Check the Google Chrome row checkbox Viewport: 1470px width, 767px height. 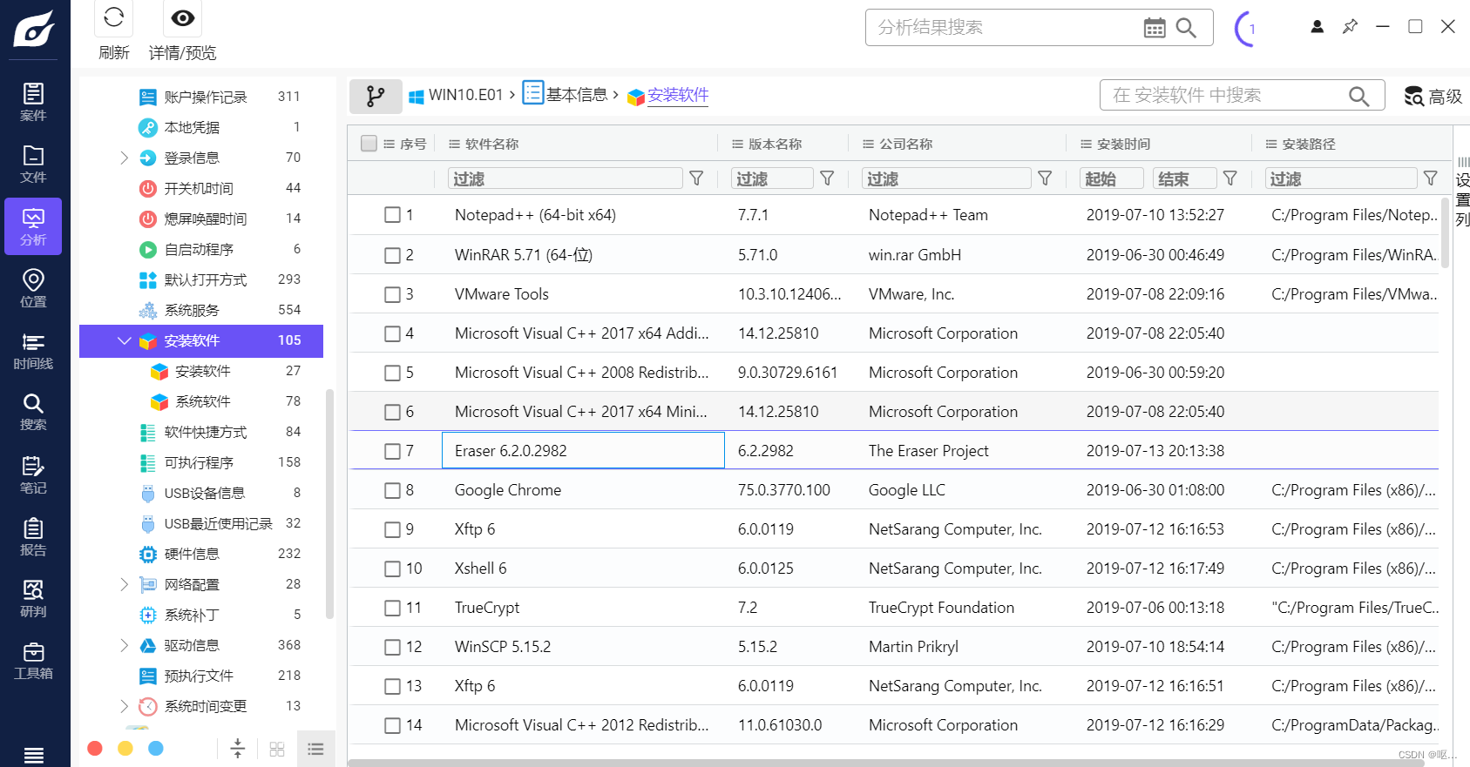(393, 491)
